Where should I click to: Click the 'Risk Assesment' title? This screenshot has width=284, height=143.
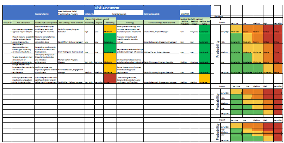point(107,8)
